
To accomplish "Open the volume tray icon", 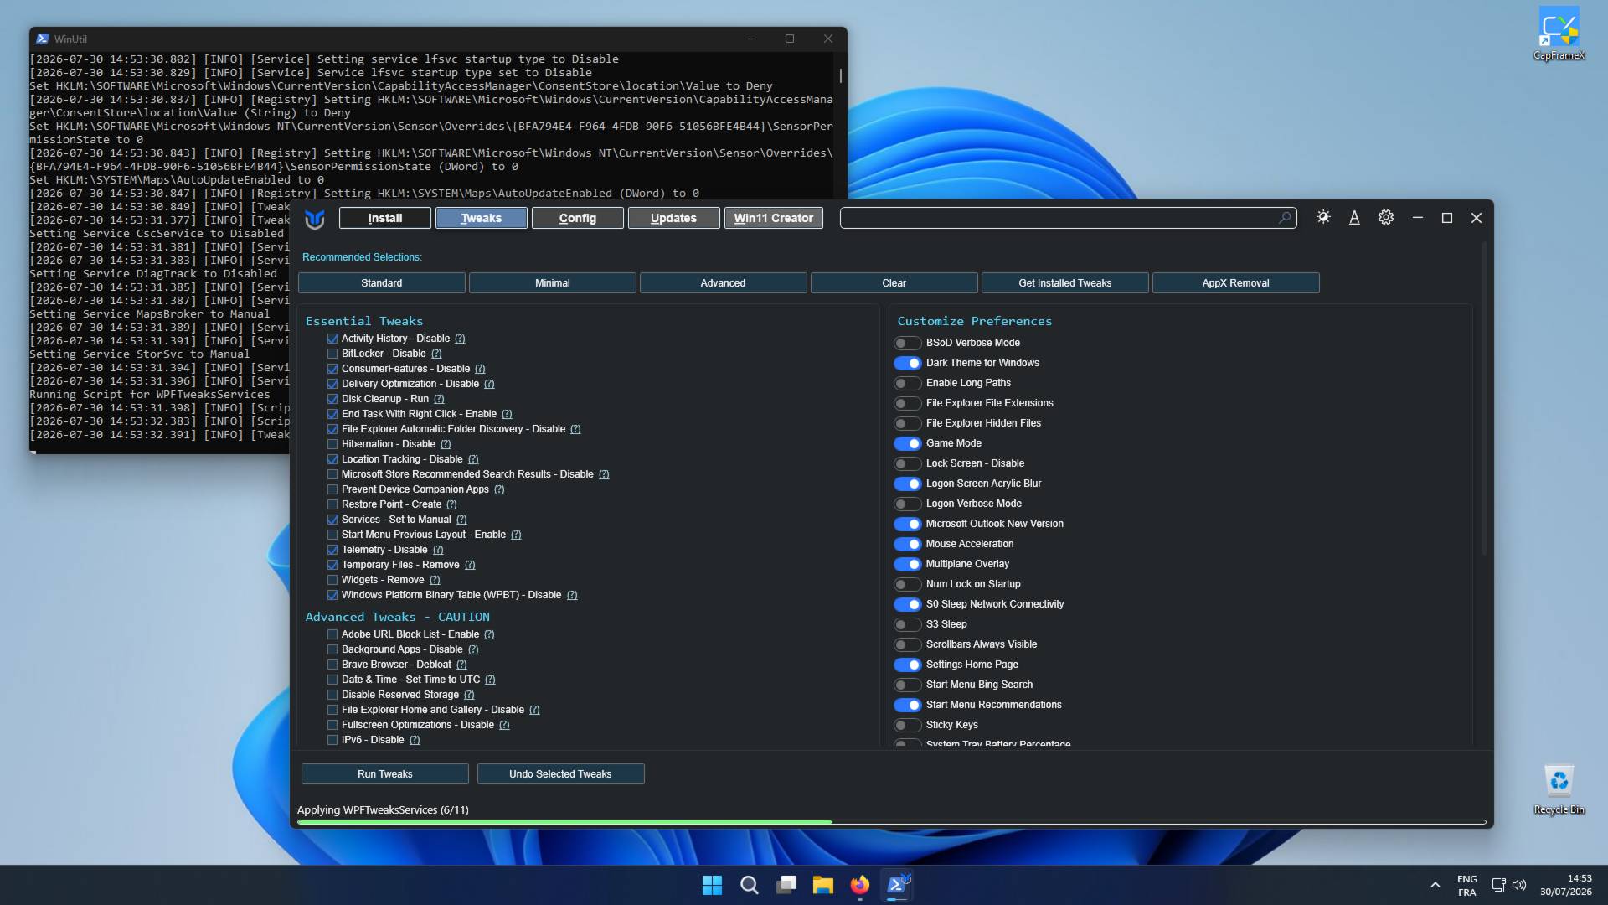I will point(1519,885).
